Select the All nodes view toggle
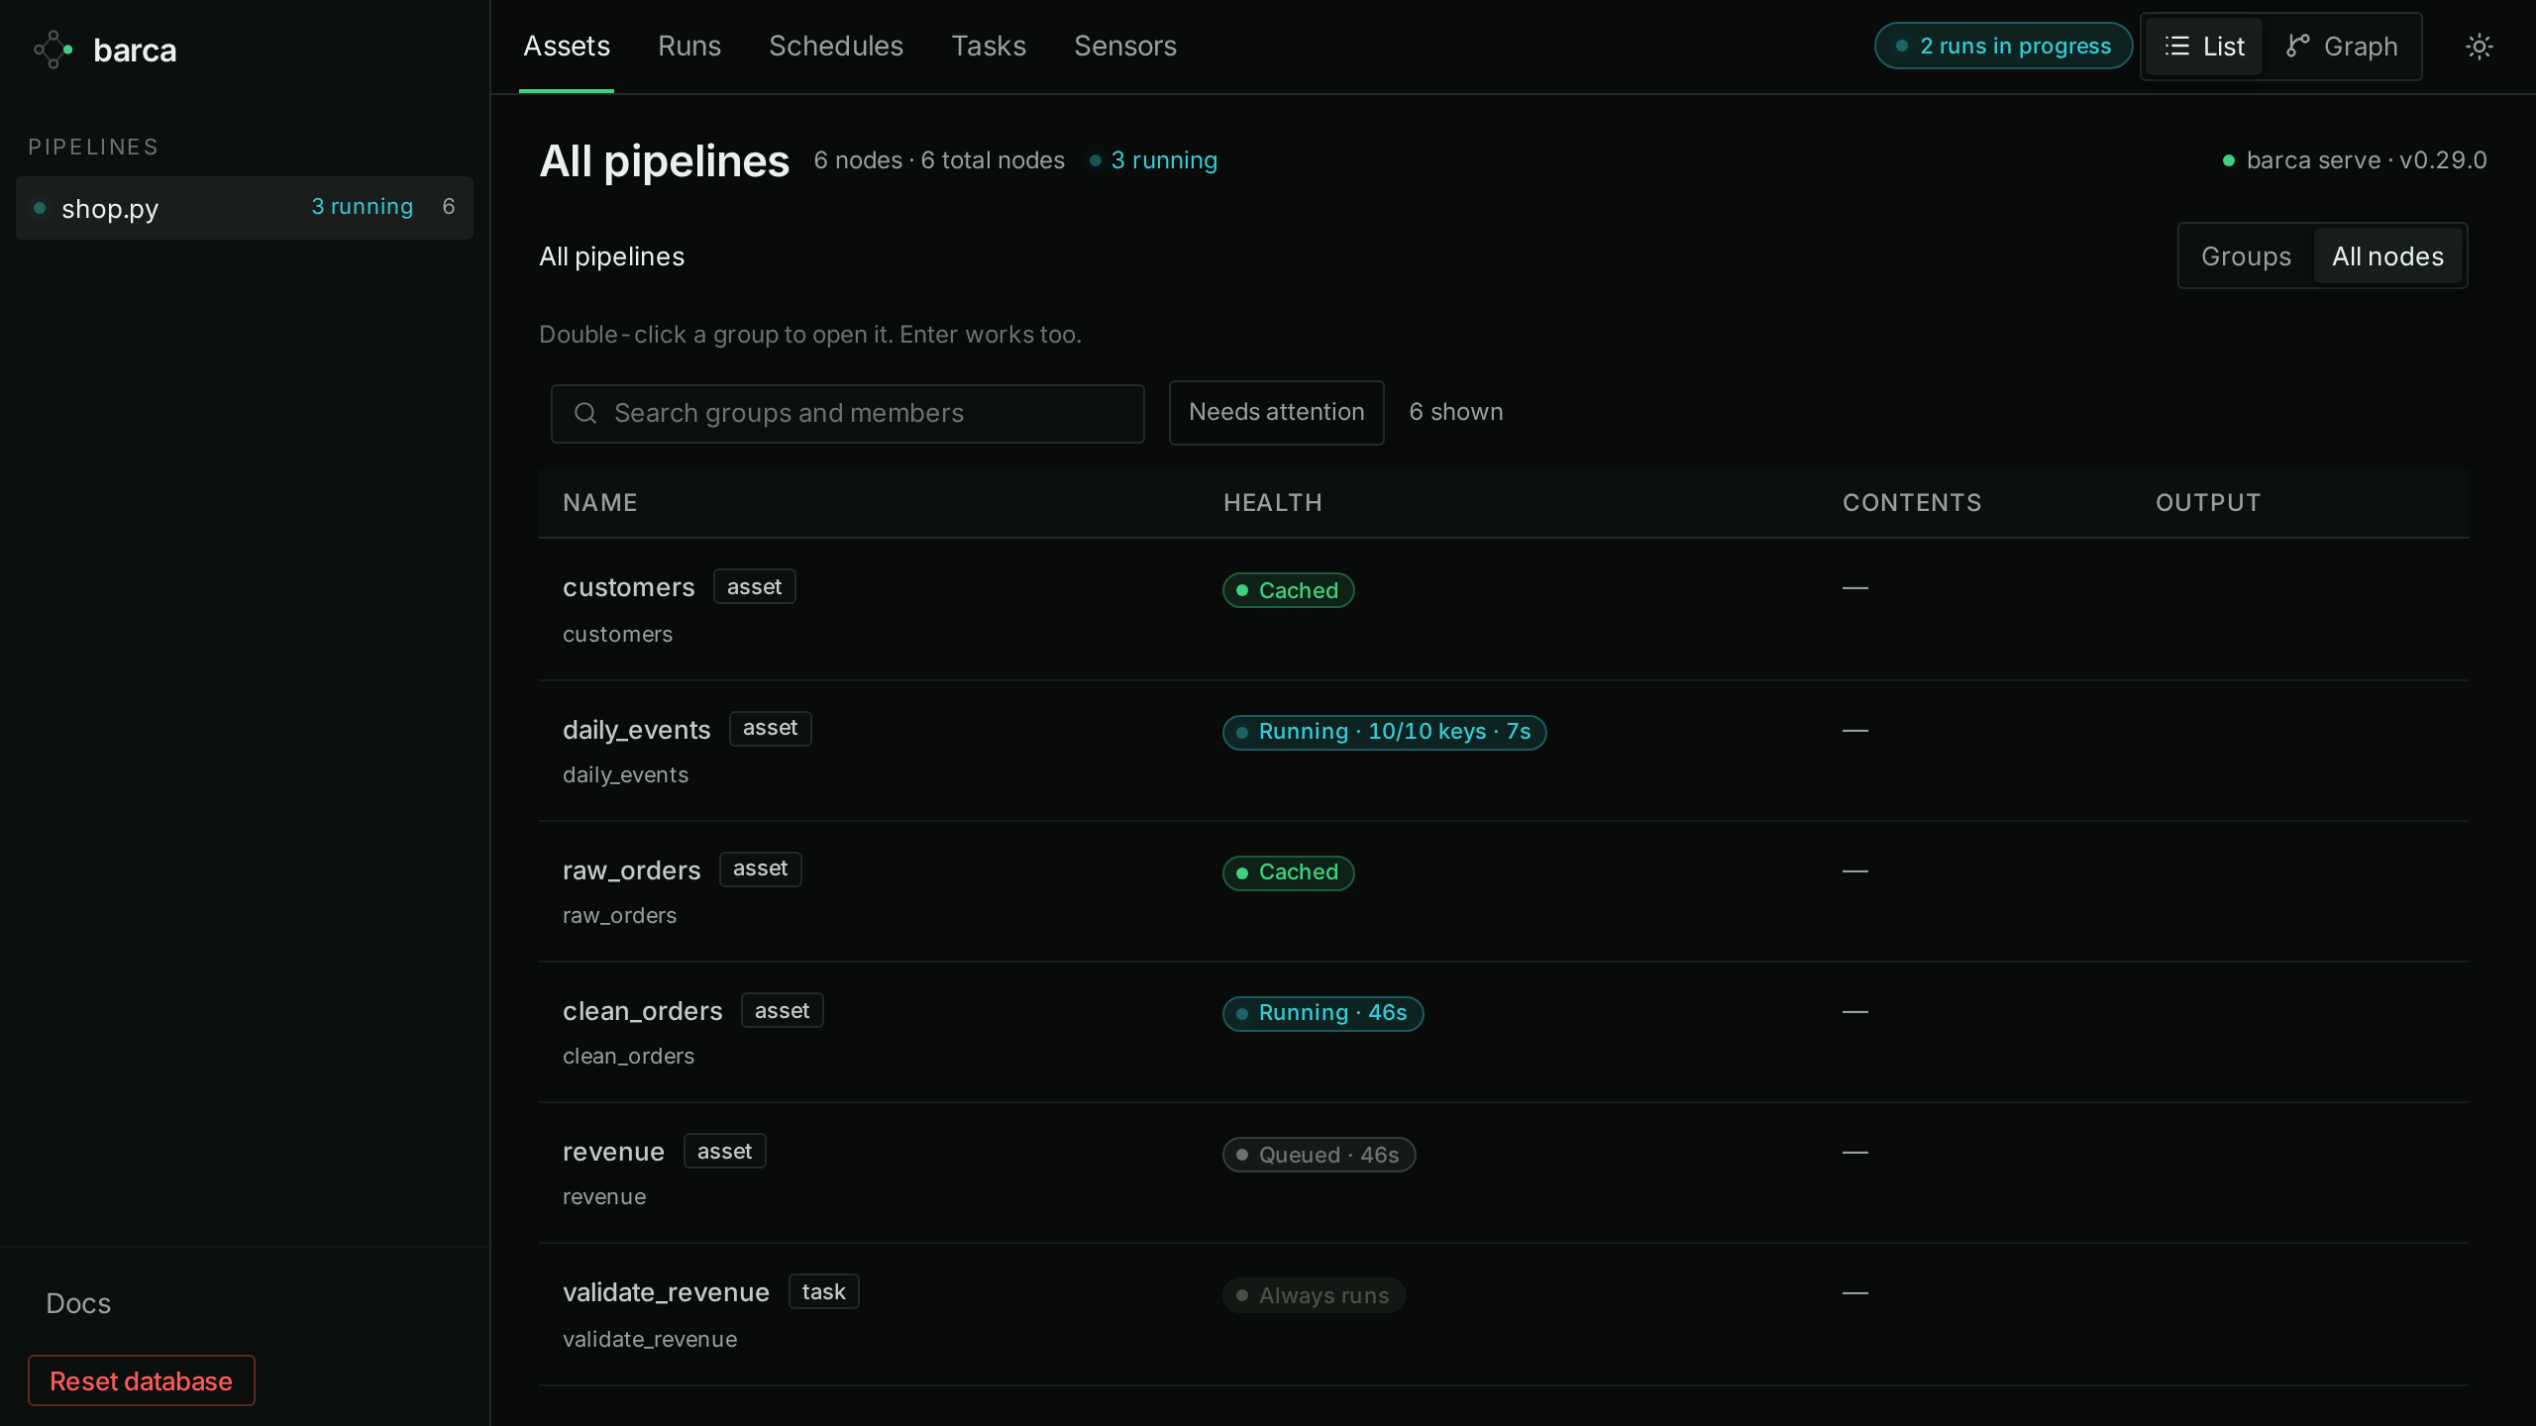2536x1426 pixels. tap(2387, 256)
